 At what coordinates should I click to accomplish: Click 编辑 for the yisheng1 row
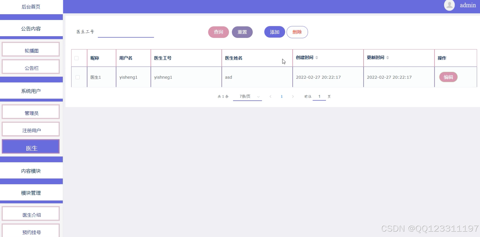pos(448,77)
